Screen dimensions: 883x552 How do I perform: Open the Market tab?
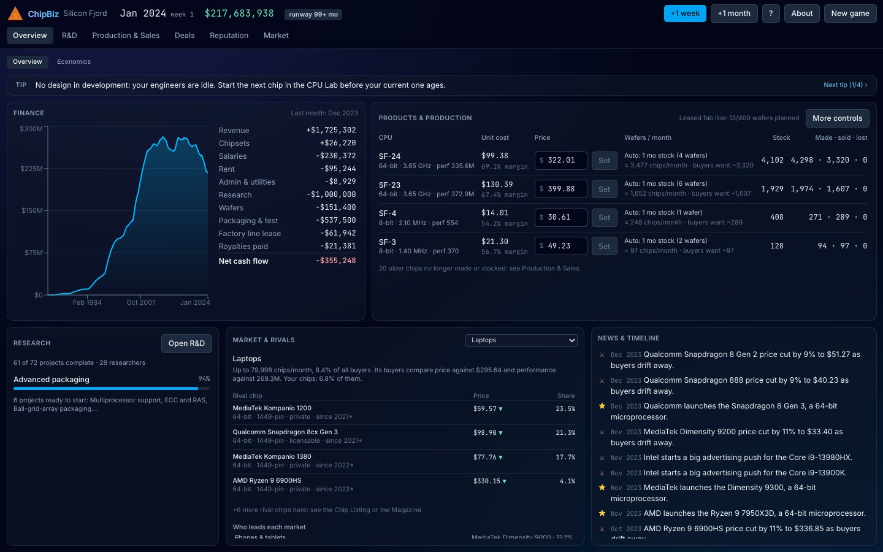tap(276, 36)
